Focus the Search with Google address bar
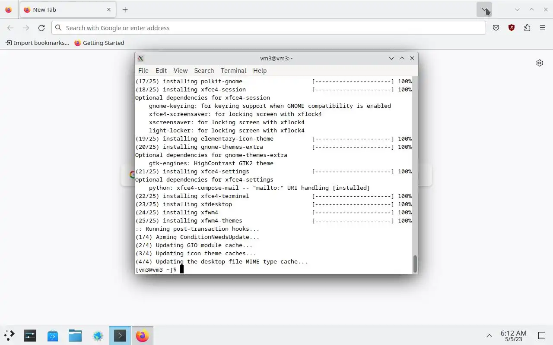The height and width of the screenshot is (345, 553). (x=269, y=28)
